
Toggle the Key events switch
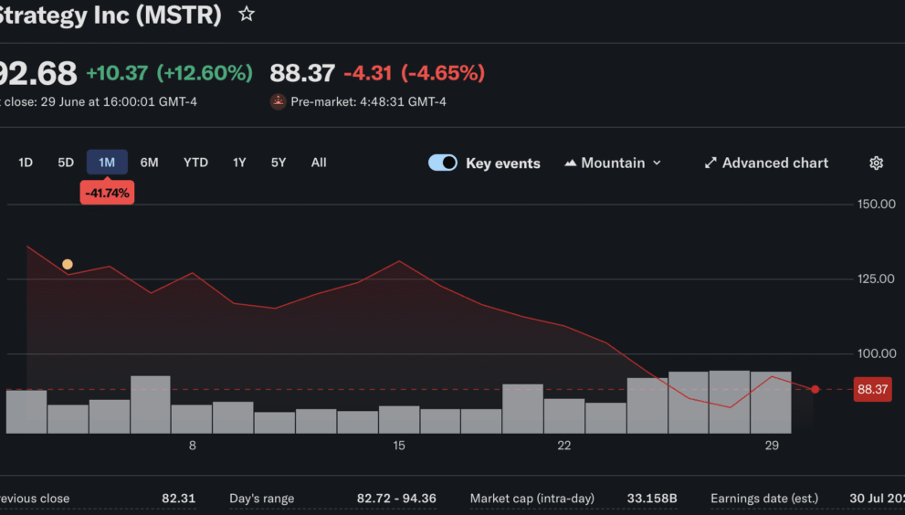[x=443, y=163]
